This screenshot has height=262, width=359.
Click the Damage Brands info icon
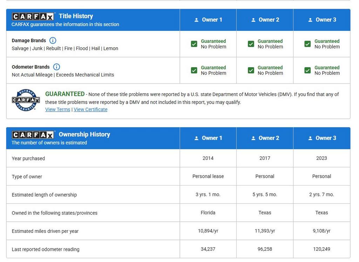(53, 40)
